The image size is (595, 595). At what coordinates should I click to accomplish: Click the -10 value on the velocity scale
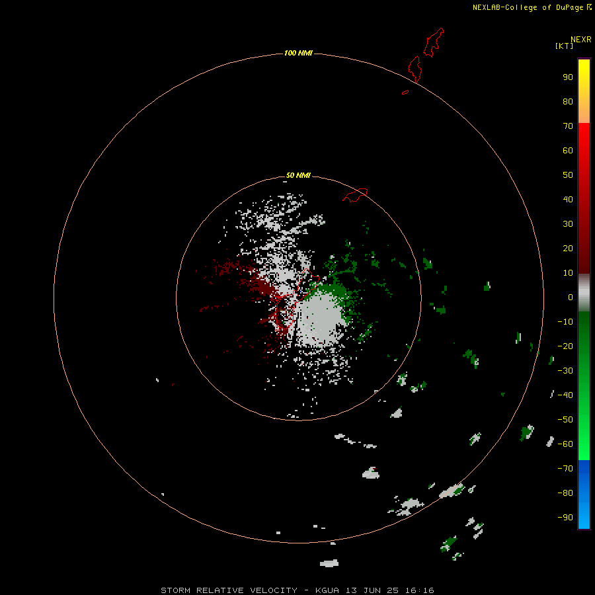[565, 322]
